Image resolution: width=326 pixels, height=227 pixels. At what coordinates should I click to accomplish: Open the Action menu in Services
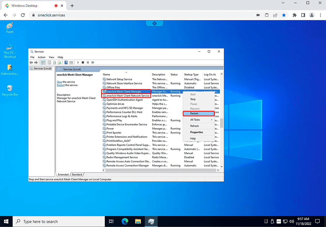point(42,57)
